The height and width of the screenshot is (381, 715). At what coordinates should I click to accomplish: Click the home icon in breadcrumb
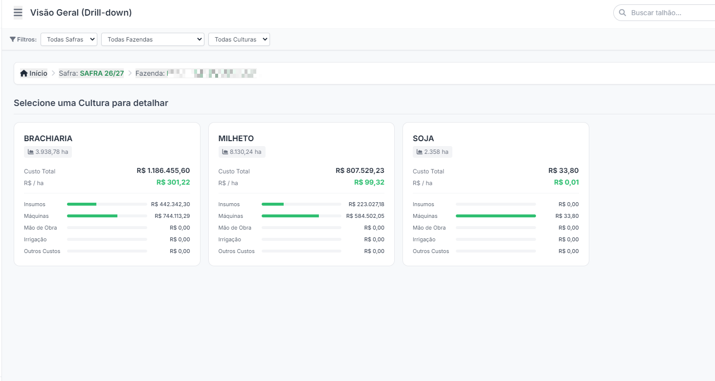pyautogui.click(x=24, y=73)
